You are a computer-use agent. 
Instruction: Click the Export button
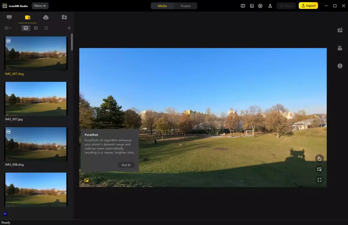click(308, 6)
